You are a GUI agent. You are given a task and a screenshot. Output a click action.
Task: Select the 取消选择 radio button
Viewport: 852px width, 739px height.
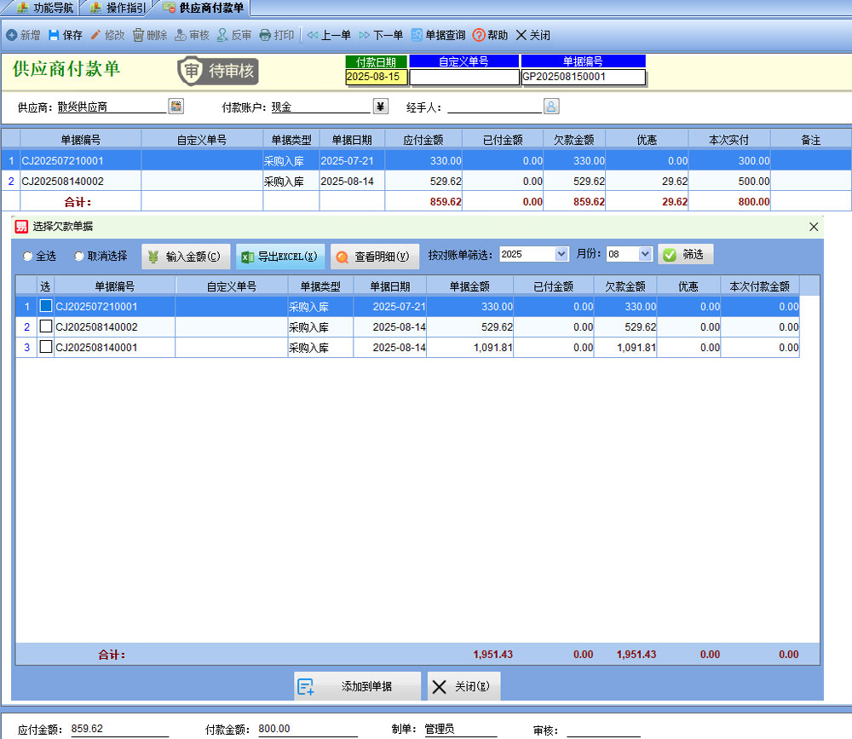tap(79, 256)
